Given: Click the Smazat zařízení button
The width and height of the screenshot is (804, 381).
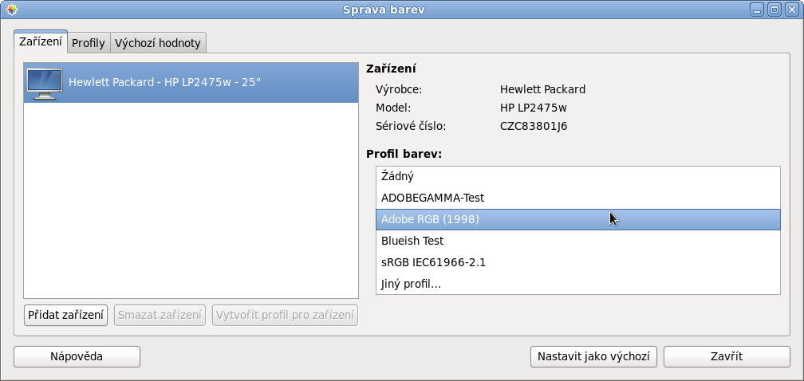Looking at the screenshot, I should click(160, 315).
